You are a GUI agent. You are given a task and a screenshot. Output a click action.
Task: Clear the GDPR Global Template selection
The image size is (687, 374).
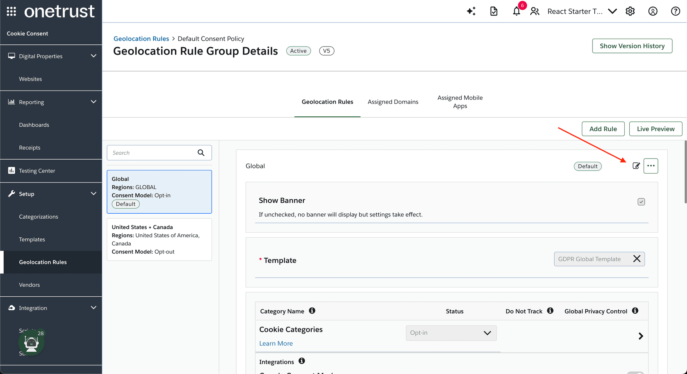[637, 259]
